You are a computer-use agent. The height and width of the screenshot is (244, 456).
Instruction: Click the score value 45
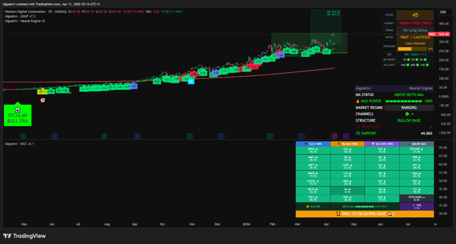[x=415, y=15]
